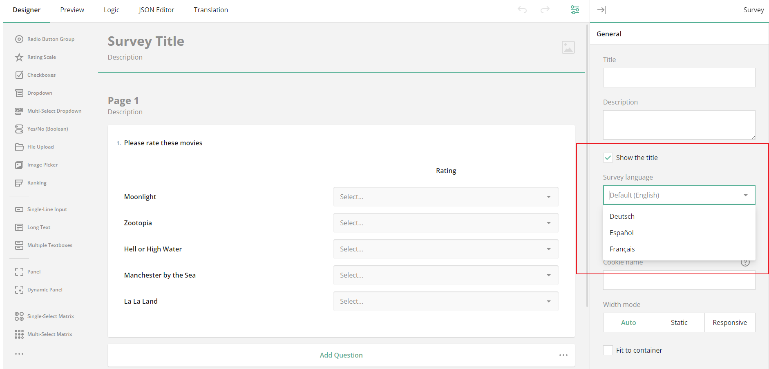Select the Dynamic Panel toolbox item

click(x=44, y=289)
